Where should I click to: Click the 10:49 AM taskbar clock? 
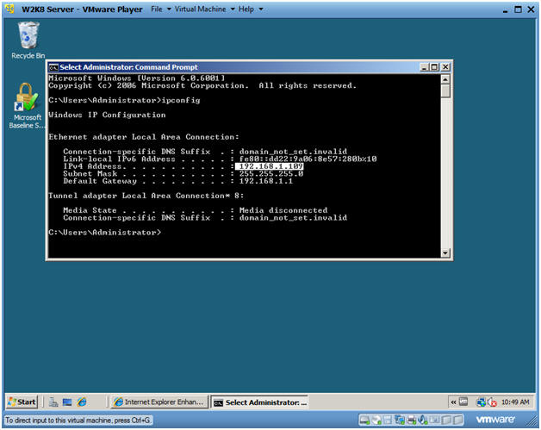515,402
